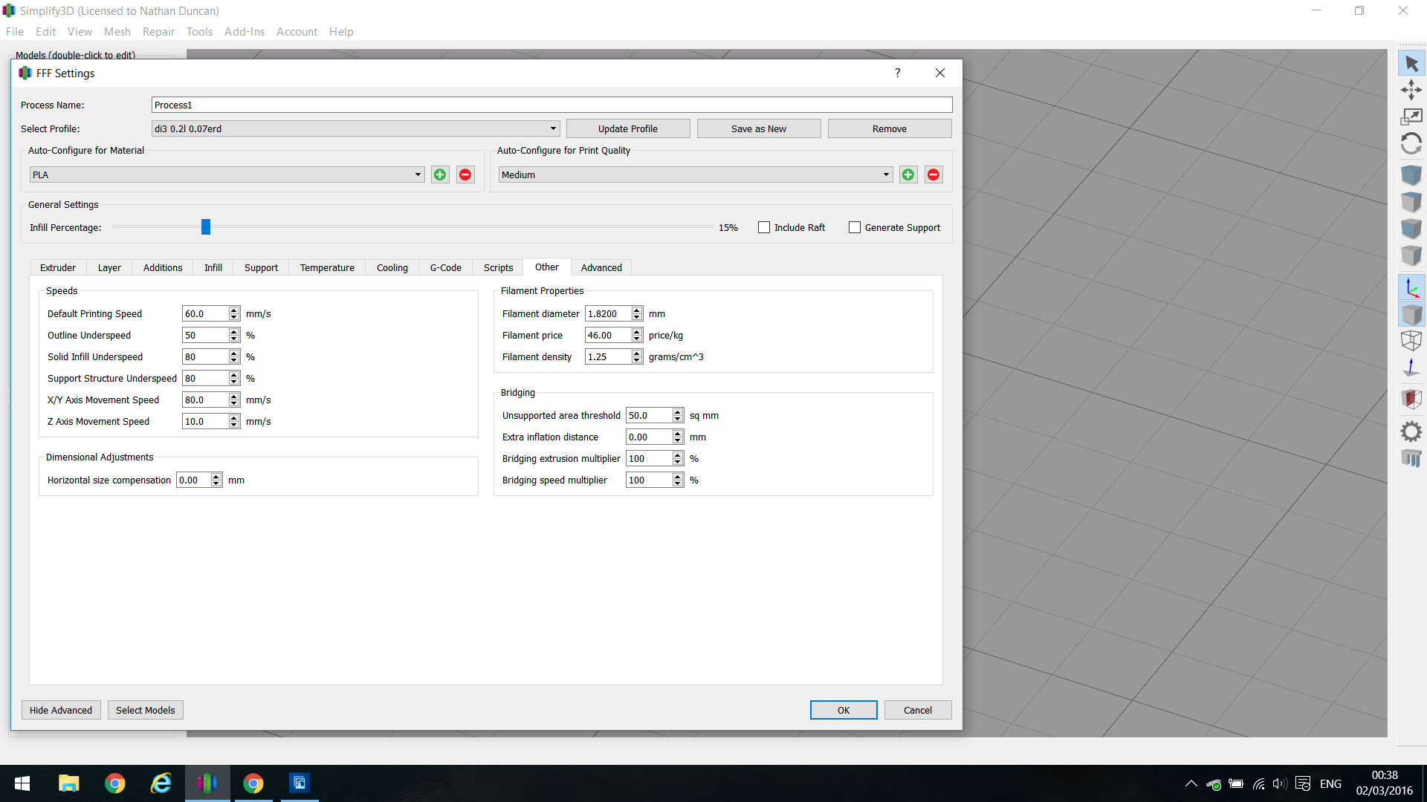This screenshot has width=1427, height=802.
Task: Switch to the Temperature tab
Action: (x=327, y=267)
